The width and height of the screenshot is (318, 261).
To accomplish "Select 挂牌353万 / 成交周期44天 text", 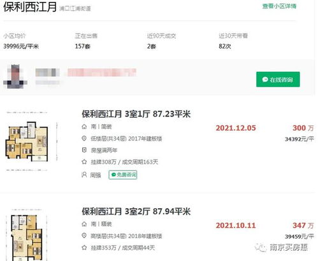I will (123, 248).
